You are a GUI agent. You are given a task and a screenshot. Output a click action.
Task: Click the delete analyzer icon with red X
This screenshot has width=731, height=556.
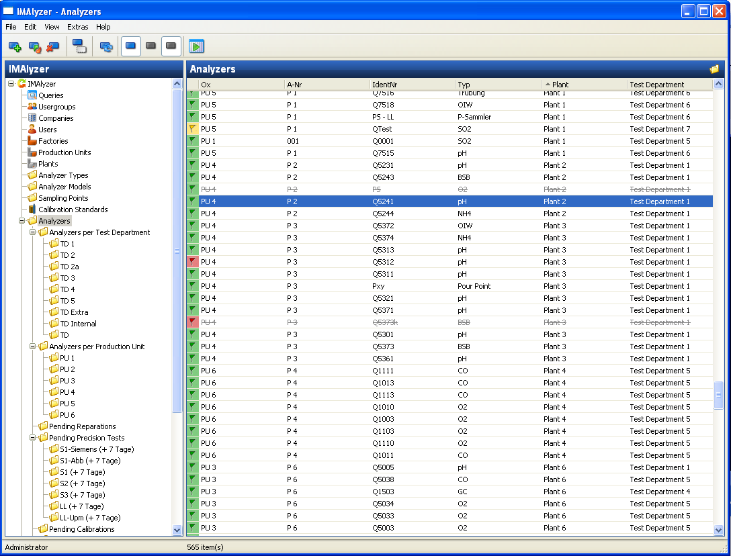[54, 46]
